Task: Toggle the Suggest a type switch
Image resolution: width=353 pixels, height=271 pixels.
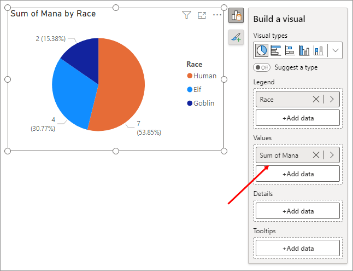Action: 262,67
